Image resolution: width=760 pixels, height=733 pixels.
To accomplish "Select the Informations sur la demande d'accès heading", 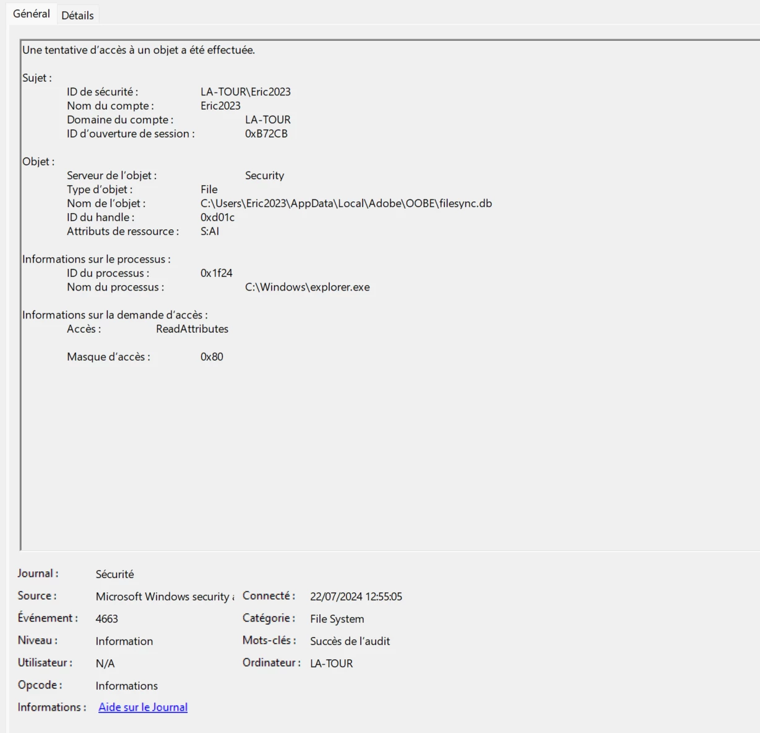I will (115, 315).
